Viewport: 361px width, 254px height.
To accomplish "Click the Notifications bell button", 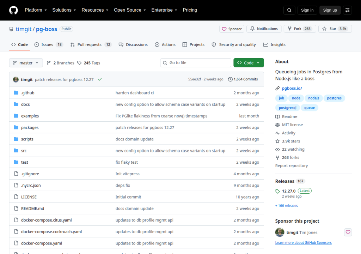I will tap(264, 29).
